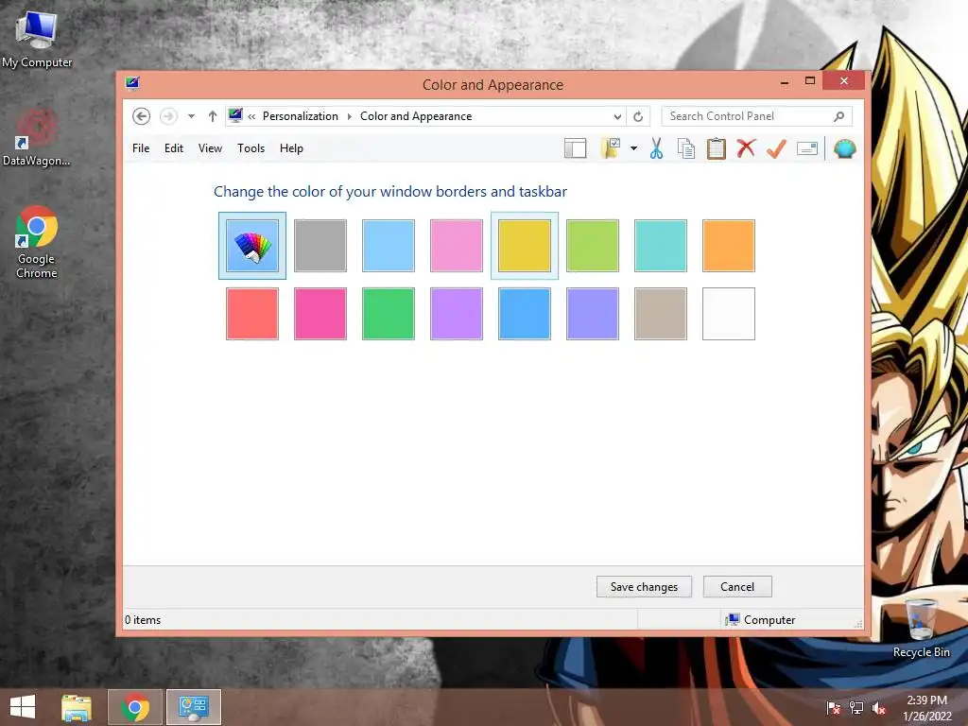968x726 pixels.
Task: Click the Cut scissors icon
Action: click(656, 148)
